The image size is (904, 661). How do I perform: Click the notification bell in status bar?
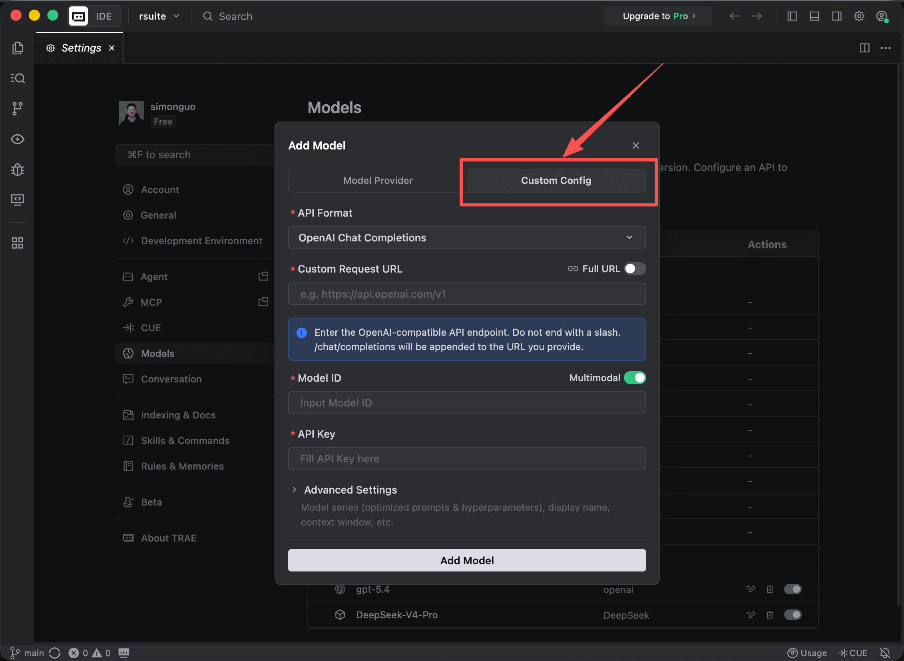coord(885,653)
